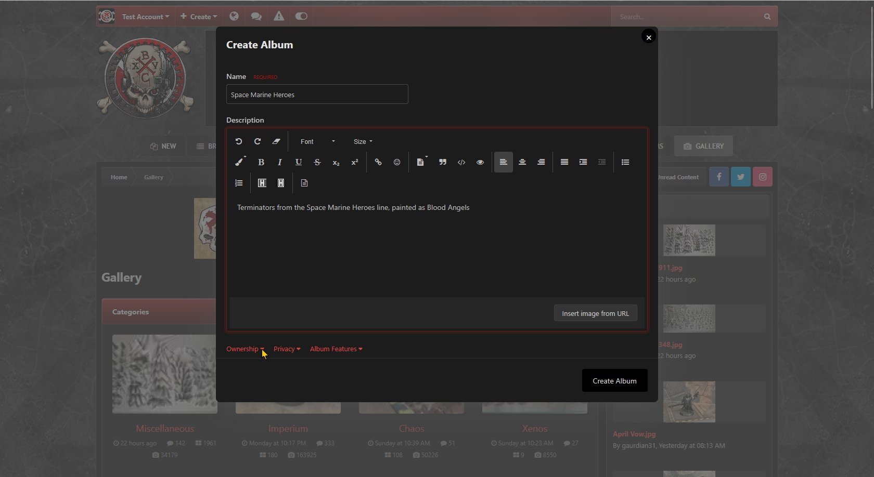874x477 pixels.
Task: Click Insert image from URL button
Action: pyautogui.click(x=595, y=313)
